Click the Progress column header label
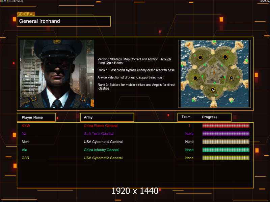The image size is (270, 202). click(x=210, y=117)
